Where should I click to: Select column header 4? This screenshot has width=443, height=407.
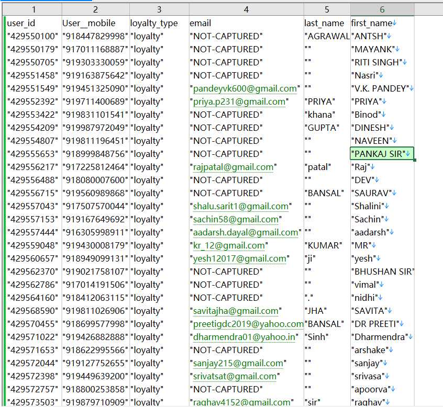click(246, 9)
